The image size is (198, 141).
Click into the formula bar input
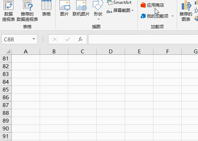pyautogui.click(x=143, y=39)
